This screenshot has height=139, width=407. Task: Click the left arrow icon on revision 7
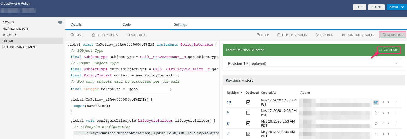(x=383, y=134)
